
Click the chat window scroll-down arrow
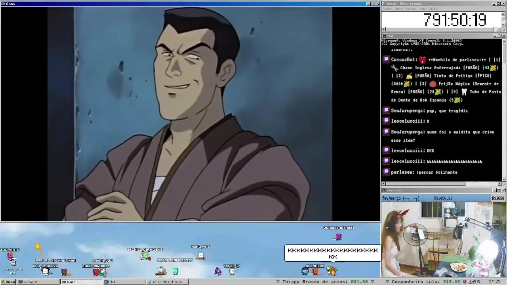[504, 179]
